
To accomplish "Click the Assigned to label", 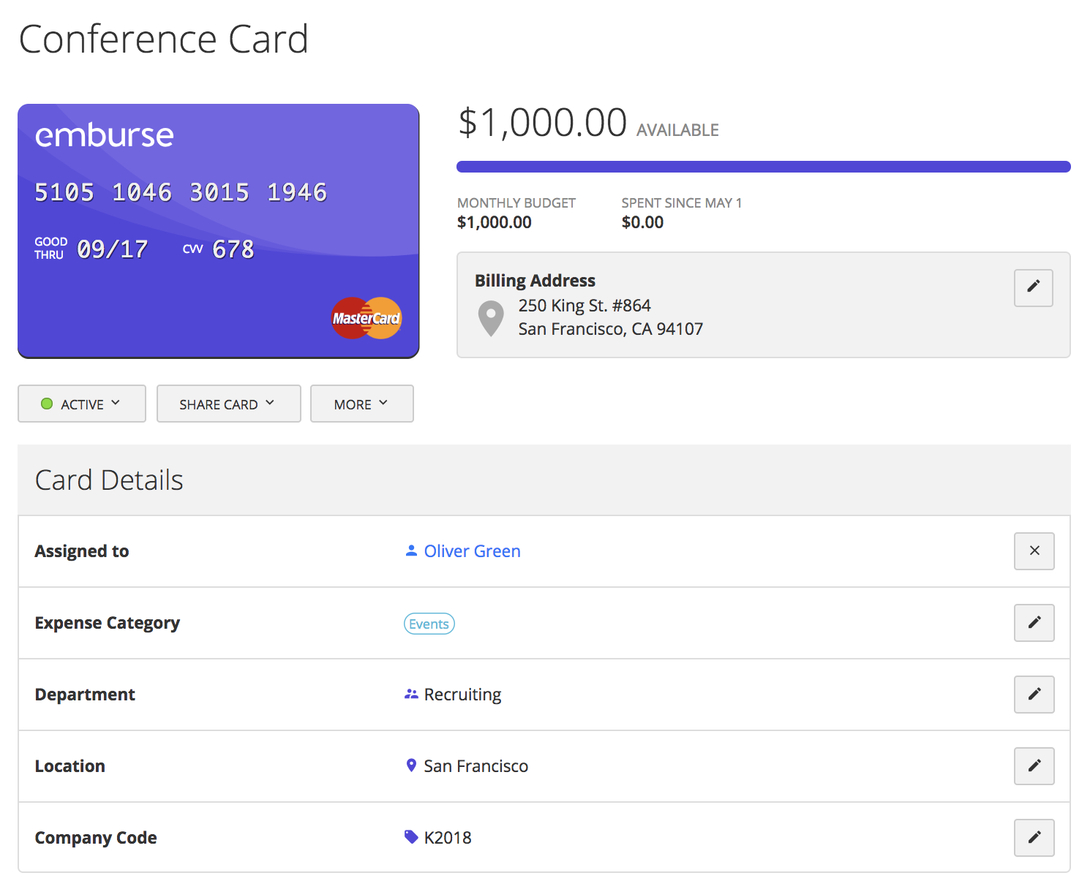I will 82,551.
